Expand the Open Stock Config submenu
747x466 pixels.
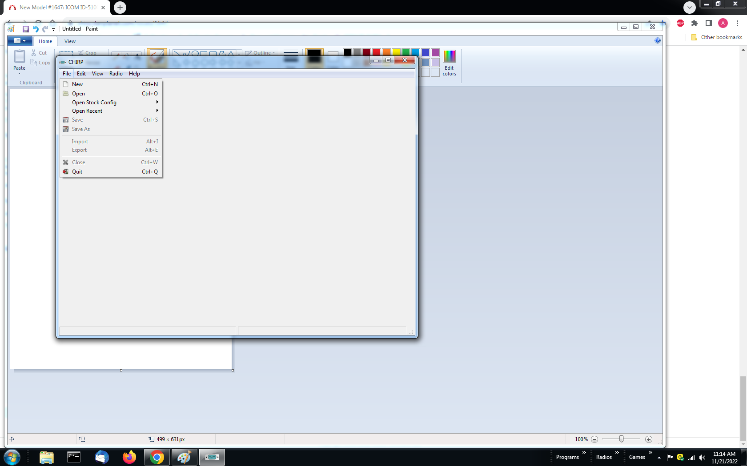tap(111, 103)
